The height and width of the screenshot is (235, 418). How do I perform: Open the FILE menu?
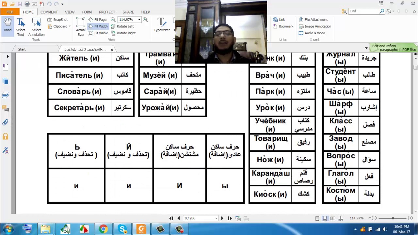coord(10,12)
